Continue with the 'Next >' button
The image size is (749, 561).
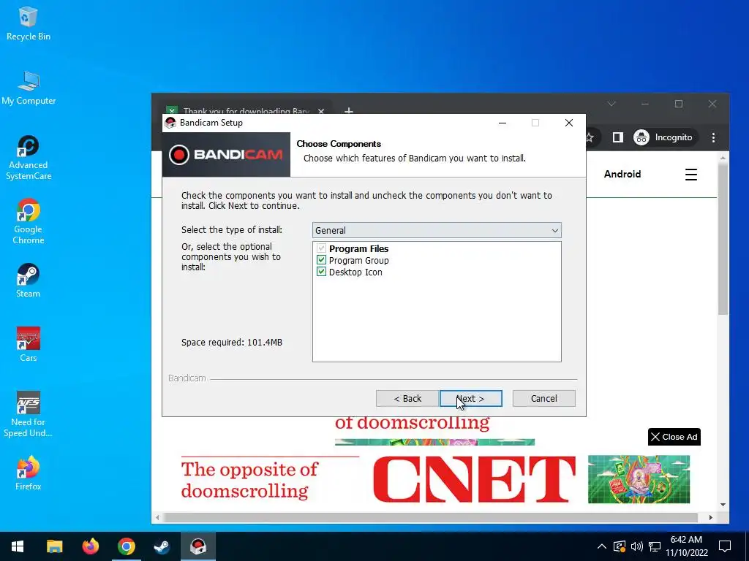(x=470, y=398)
